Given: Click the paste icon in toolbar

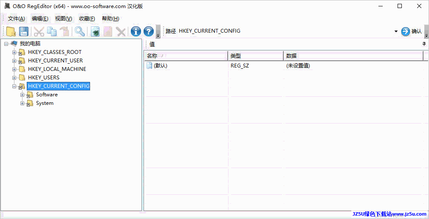Looking at the screenshot, I should click(65, 31).
